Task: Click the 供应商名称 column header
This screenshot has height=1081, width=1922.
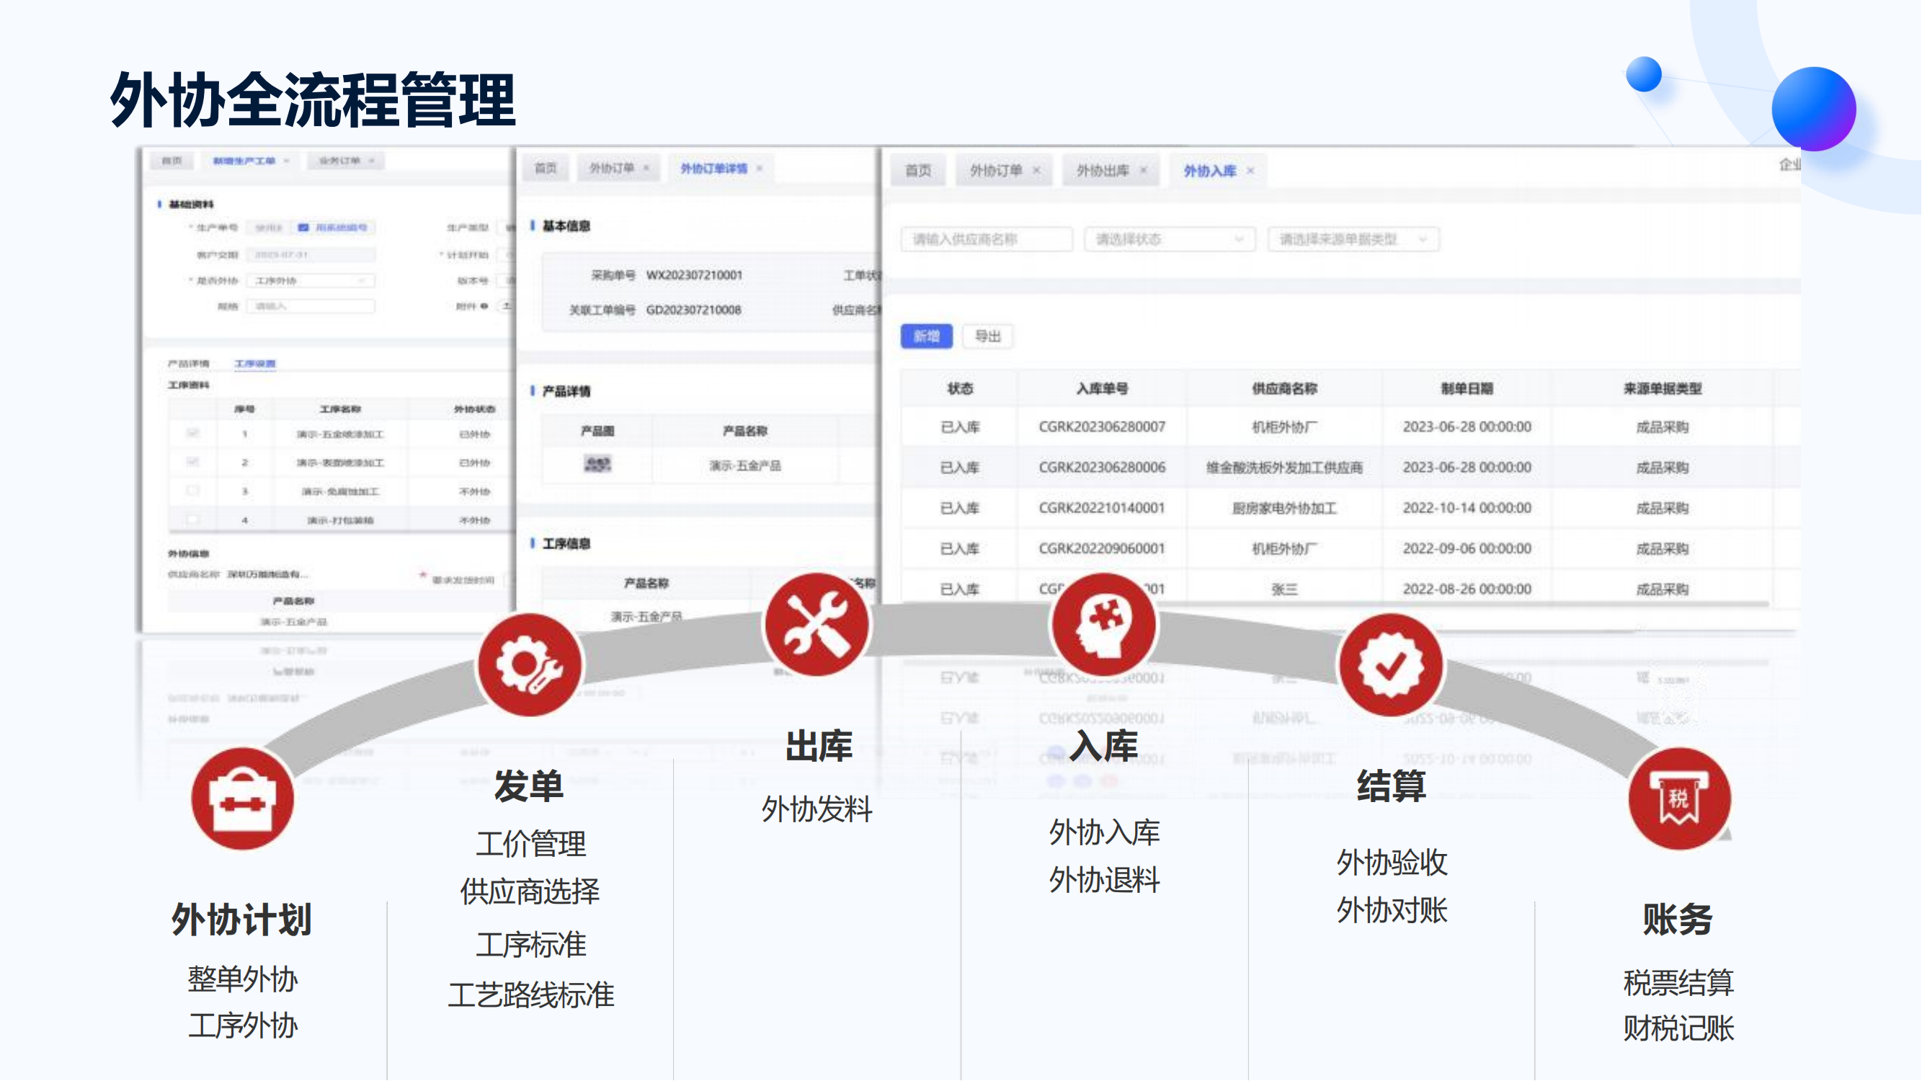Action: [1284, 388]
